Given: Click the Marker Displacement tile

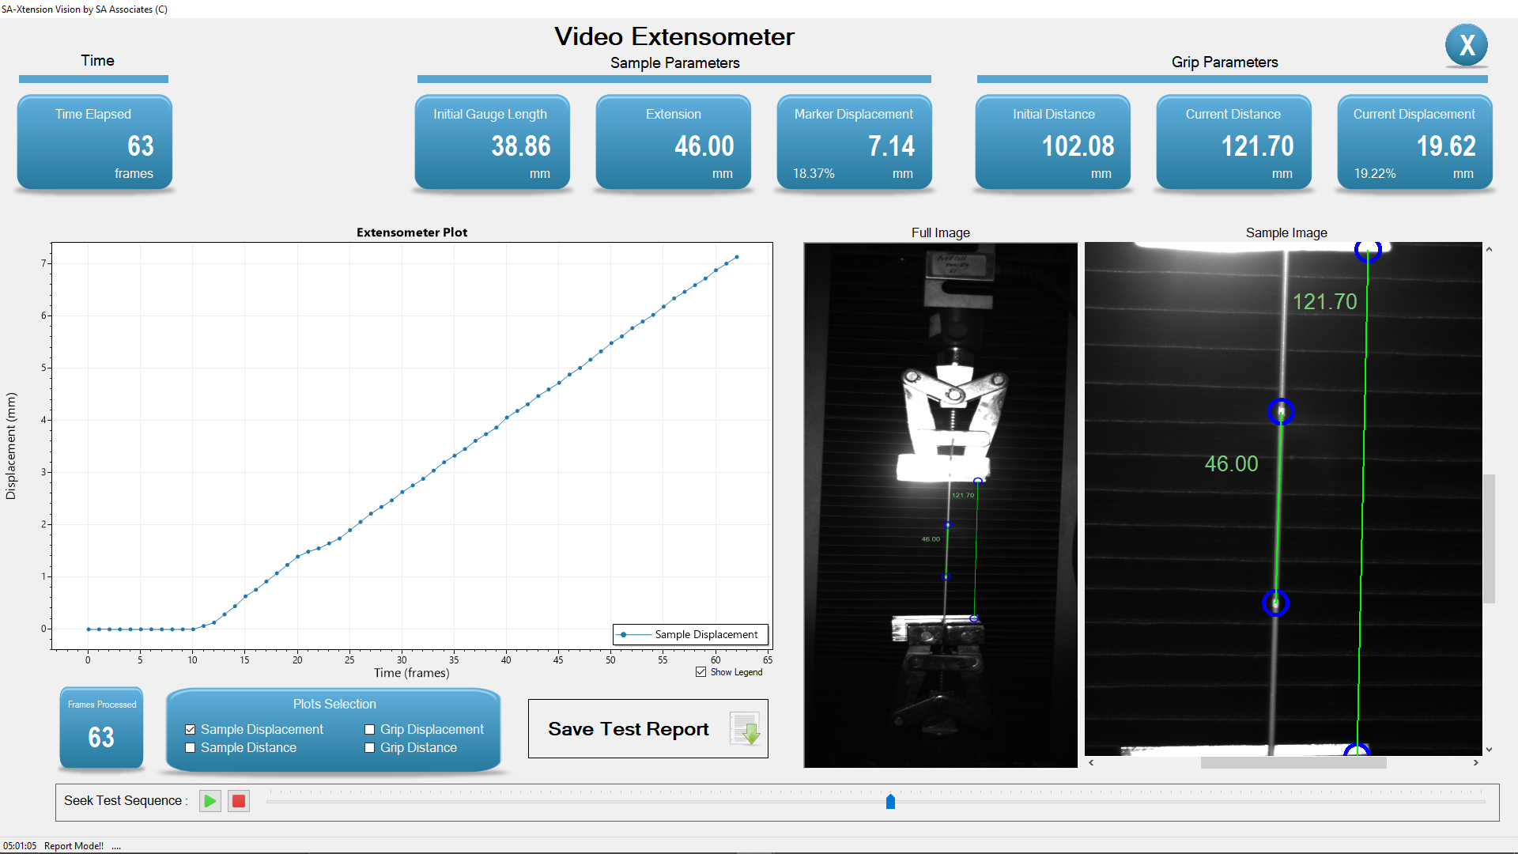Looking at the screenshot, I should click(855, 142).
